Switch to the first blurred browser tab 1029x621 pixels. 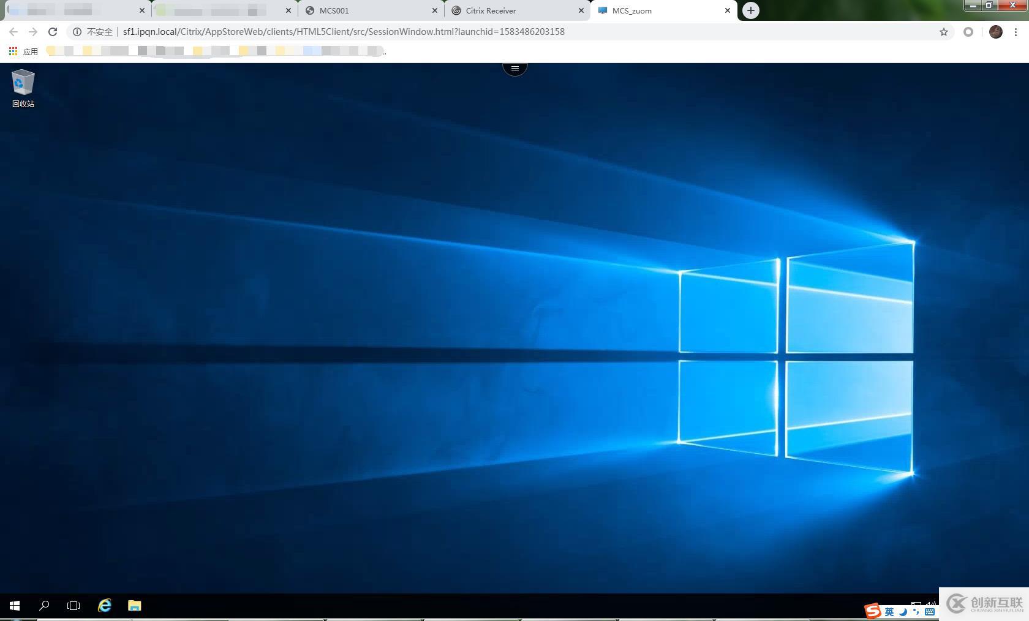pyautogui.click(x=77, y=10)
